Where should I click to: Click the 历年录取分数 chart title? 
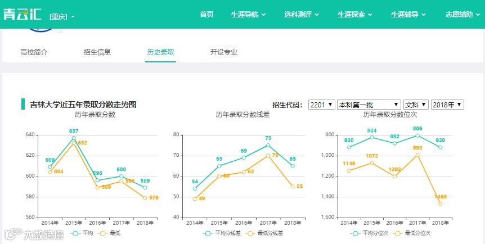coord(95,115)
